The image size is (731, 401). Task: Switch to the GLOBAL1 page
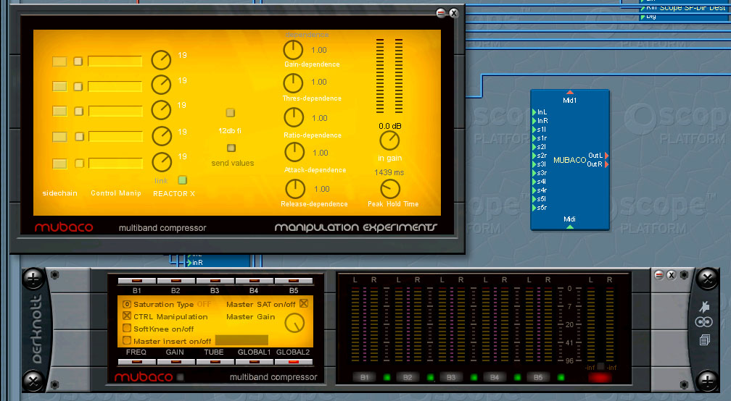[x=254, y=362]
